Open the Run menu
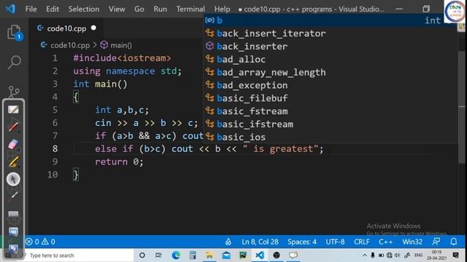Image resolution: width=467 pixels, height=262 pixels. (161, 9)
